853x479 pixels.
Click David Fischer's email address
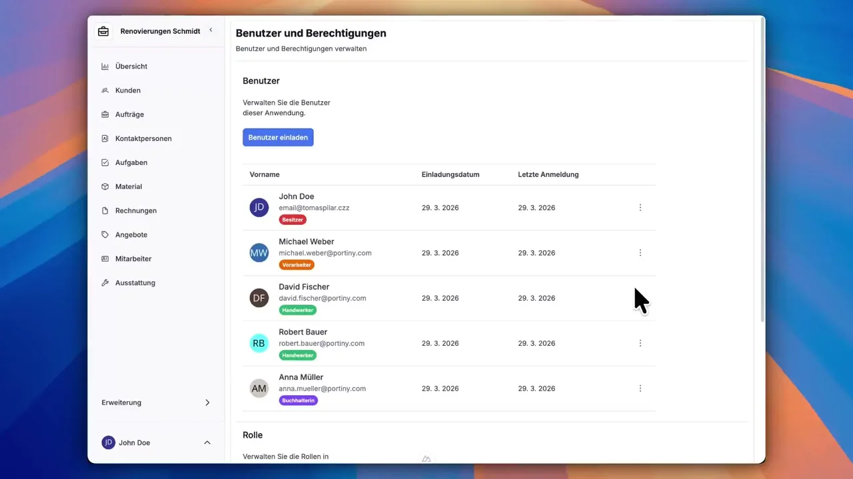point(322,298)
